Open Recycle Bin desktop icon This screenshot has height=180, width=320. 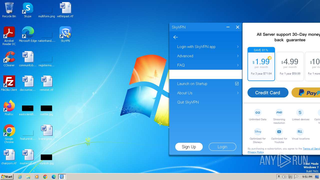click(x=9, y=10)
